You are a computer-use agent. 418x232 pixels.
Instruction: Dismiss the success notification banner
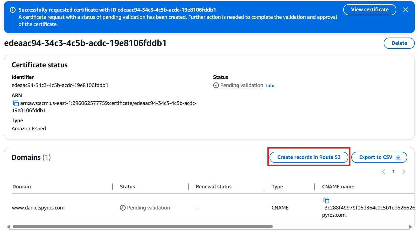[406, 10]
